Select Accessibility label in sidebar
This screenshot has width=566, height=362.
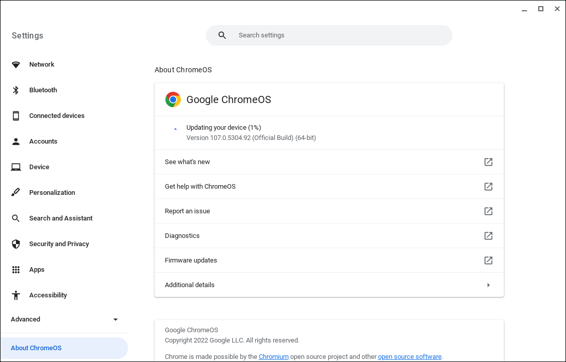point(48,295)
